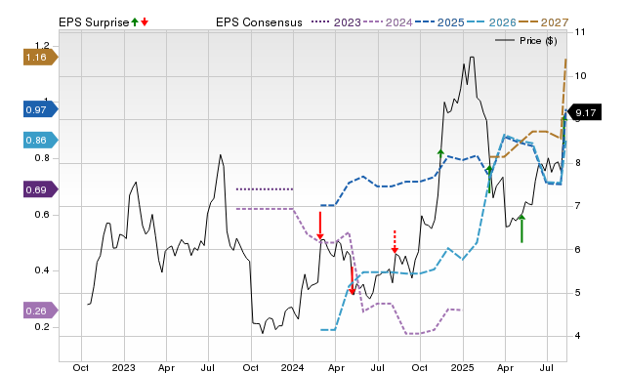Click the red down arrow in EPS Surprise legend
The height and width of the screenshot is (373, 625).
145,21
